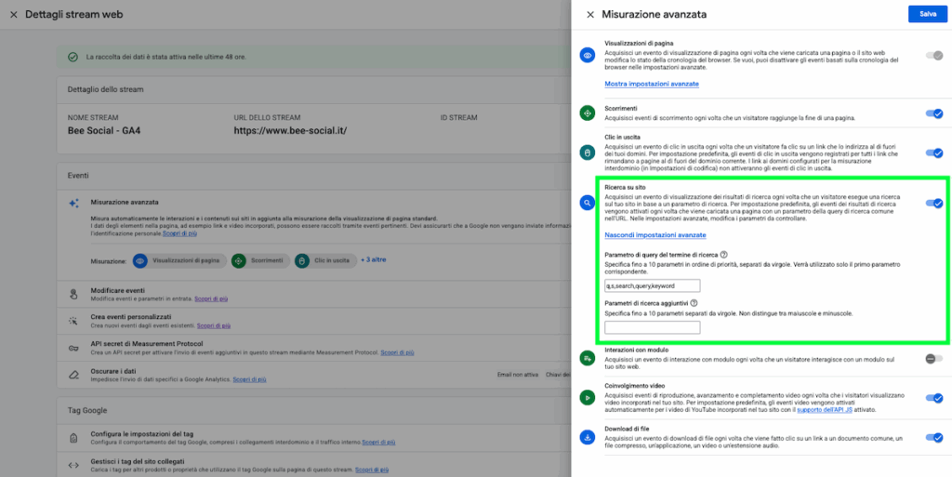Click the blue Salva button
952x477 pixels.
point(928,14)
